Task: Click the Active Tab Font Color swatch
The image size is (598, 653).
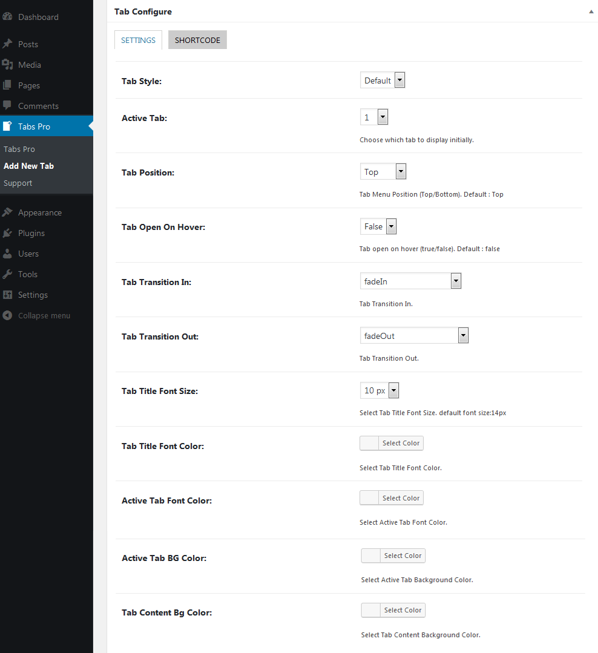Action: pos(369,498)
